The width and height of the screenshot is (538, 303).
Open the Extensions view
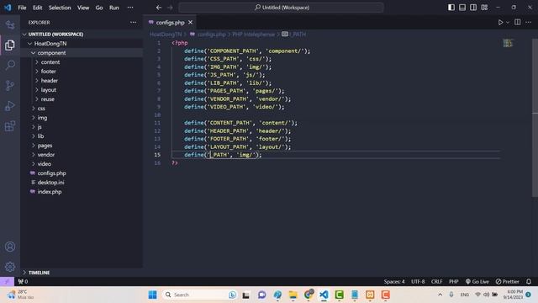tap(10, 126)
